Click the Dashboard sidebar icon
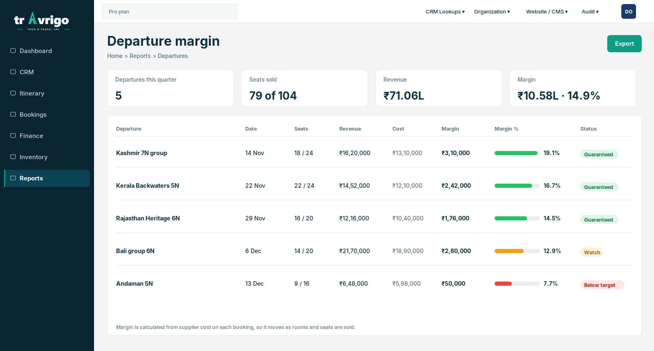 [x=13, y=51]
